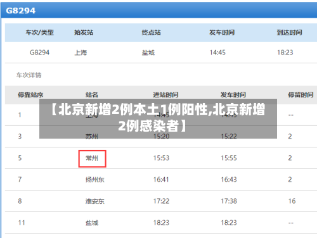Click the 停靠站序 column header
Image resolution: width=317 pixels, height=238 pixels.
click(x=30, y=95)
